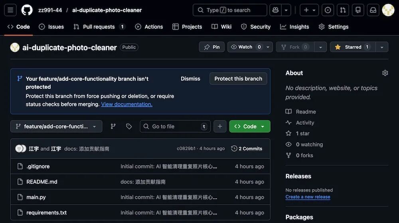Click the Protect this branch button
This screenshot has width=399, height=223.
pos(238,79)
